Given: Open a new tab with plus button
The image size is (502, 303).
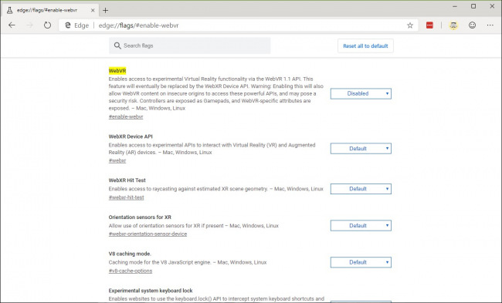Looking at the screenshot, I should (x=105, y=11).
